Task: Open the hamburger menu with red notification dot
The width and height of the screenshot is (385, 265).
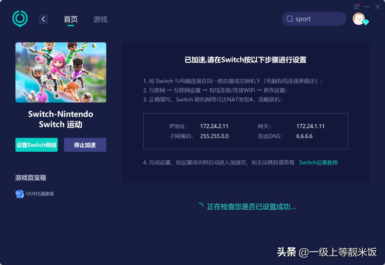Action: coord(356,6)
